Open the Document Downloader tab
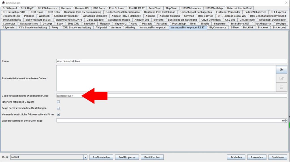 click(272, 20)
